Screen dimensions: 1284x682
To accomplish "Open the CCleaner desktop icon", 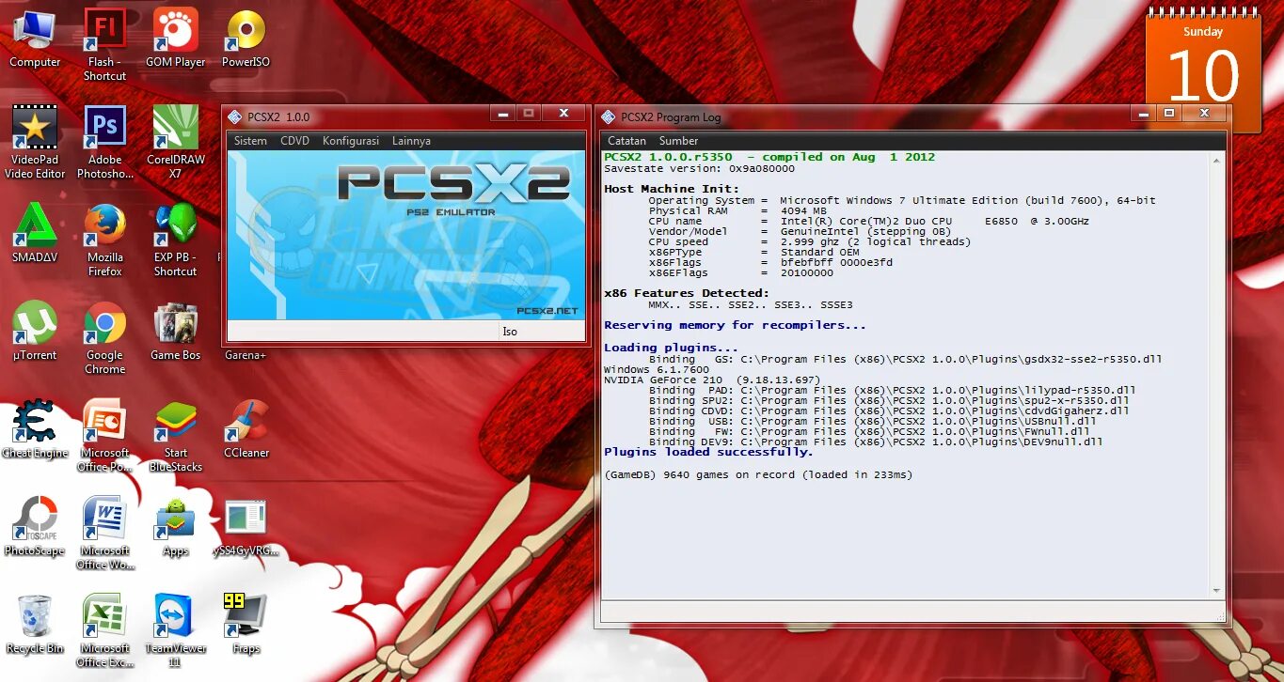I will point(246,421).
